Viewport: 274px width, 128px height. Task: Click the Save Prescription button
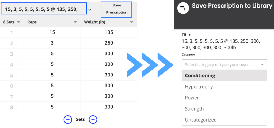pos(117,9)
